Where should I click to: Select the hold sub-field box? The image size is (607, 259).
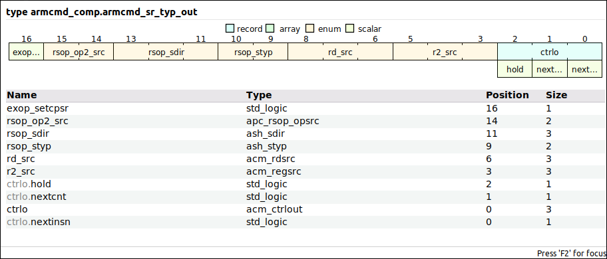point(515,69)
